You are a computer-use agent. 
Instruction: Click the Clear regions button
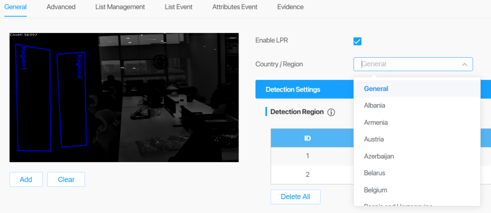coord(66,180)
